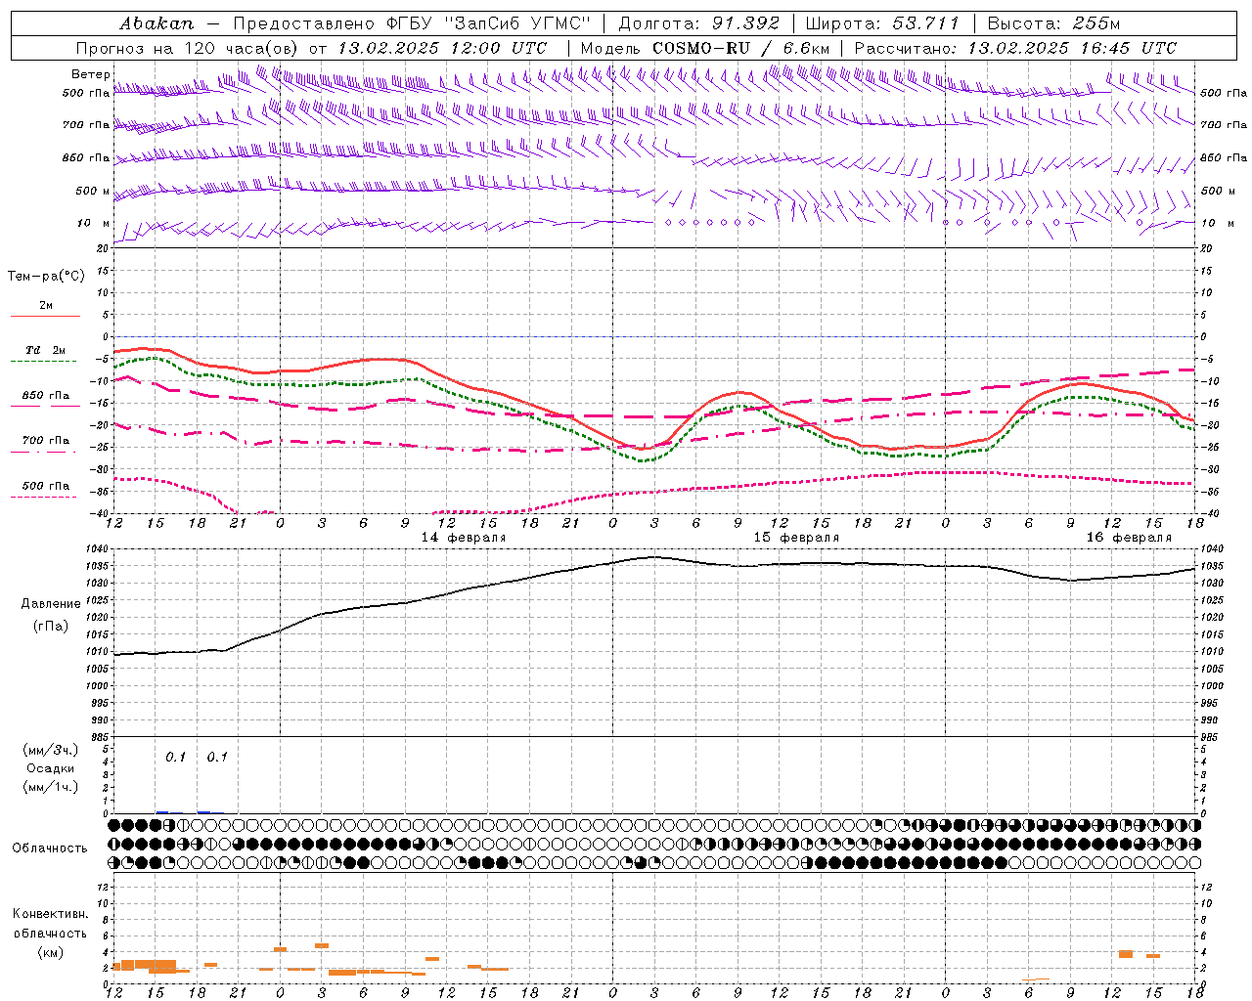Click the "(мм/1ч.)" precipitation unit label
The image size is (1252, 1001).
(51, 787)
